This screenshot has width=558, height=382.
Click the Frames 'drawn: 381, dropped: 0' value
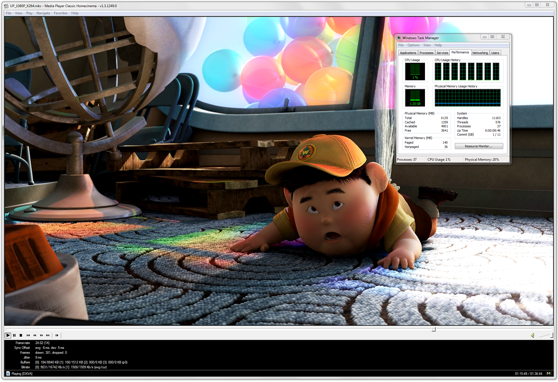pos(51,353)
